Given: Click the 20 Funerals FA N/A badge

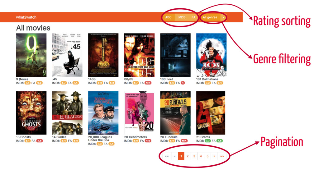Looking at the screenshot, I should pos(184,141).
